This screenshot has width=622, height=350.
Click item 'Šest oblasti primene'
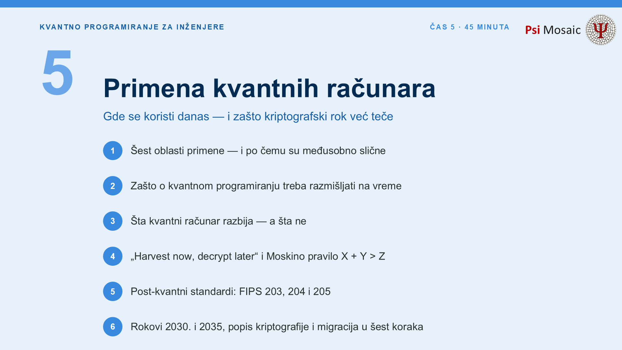(x=178, y=151)
